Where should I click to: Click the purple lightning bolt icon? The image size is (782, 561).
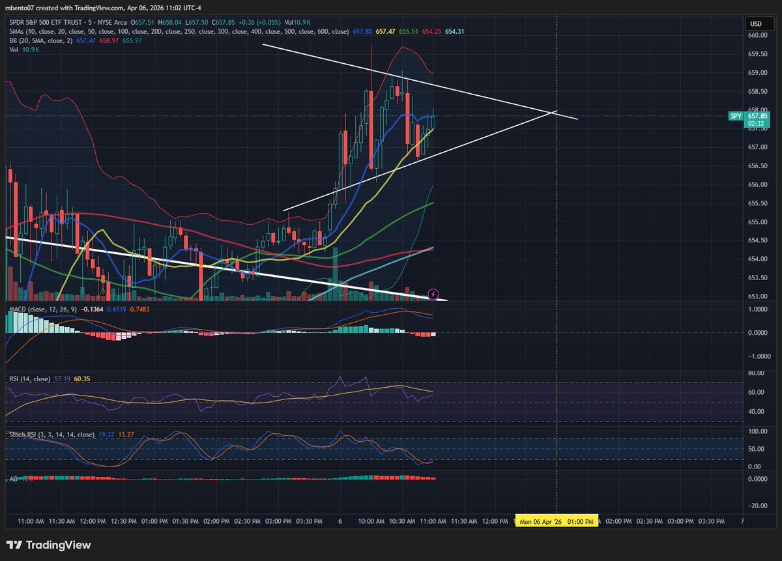tap(433, 294)
